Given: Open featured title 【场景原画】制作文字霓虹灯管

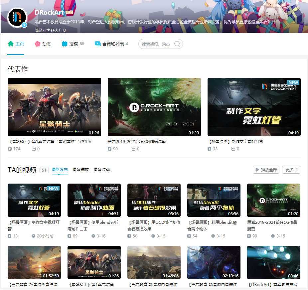Looking at the screenshot, I should click(235, 142).
